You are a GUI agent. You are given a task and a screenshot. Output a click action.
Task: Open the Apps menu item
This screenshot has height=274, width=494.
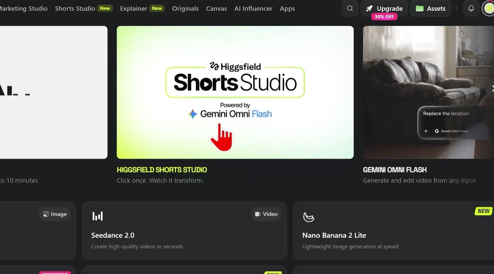(x=287, y=8)
